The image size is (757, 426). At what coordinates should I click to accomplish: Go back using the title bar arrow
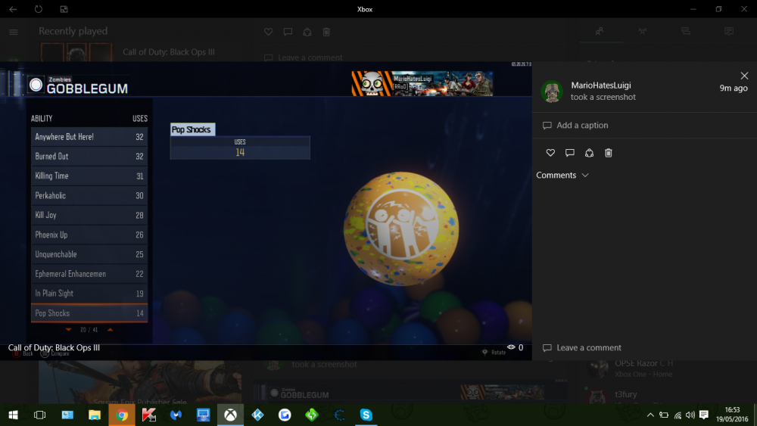tap(13, 9)
